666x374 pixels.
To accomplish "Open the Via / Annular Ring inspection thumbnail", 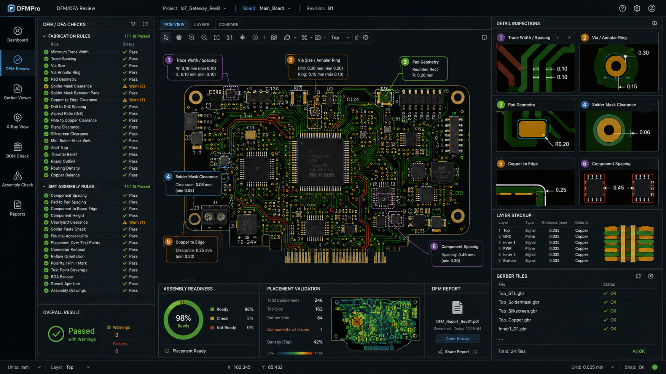I will (x=619, y=68).
